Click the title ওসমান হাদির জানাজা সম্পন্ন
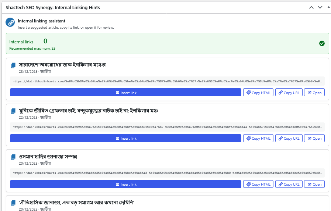 (x=48, y=157)
